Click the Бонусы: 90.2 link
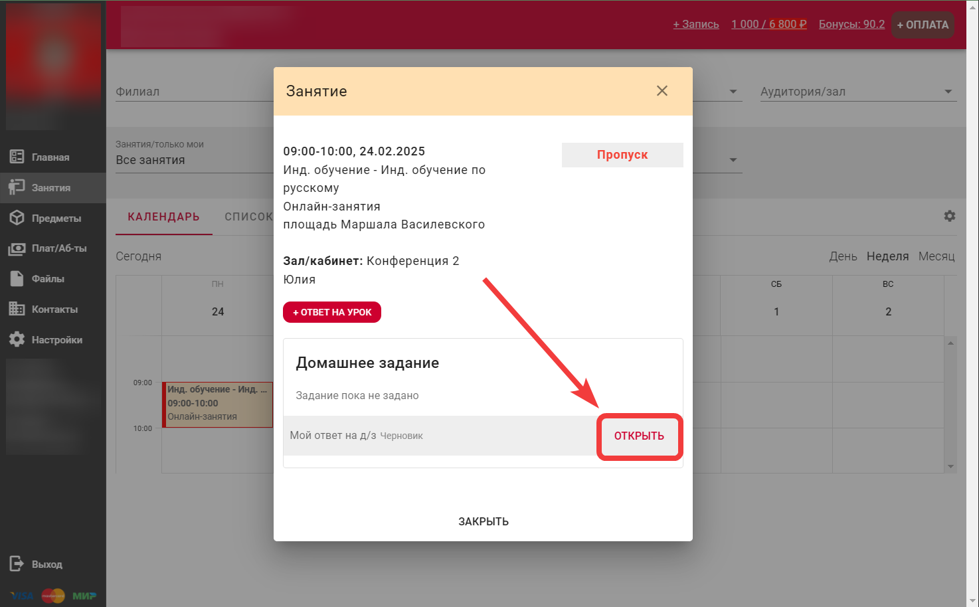The width and height of the screenshot is (979, 607). 851,24
